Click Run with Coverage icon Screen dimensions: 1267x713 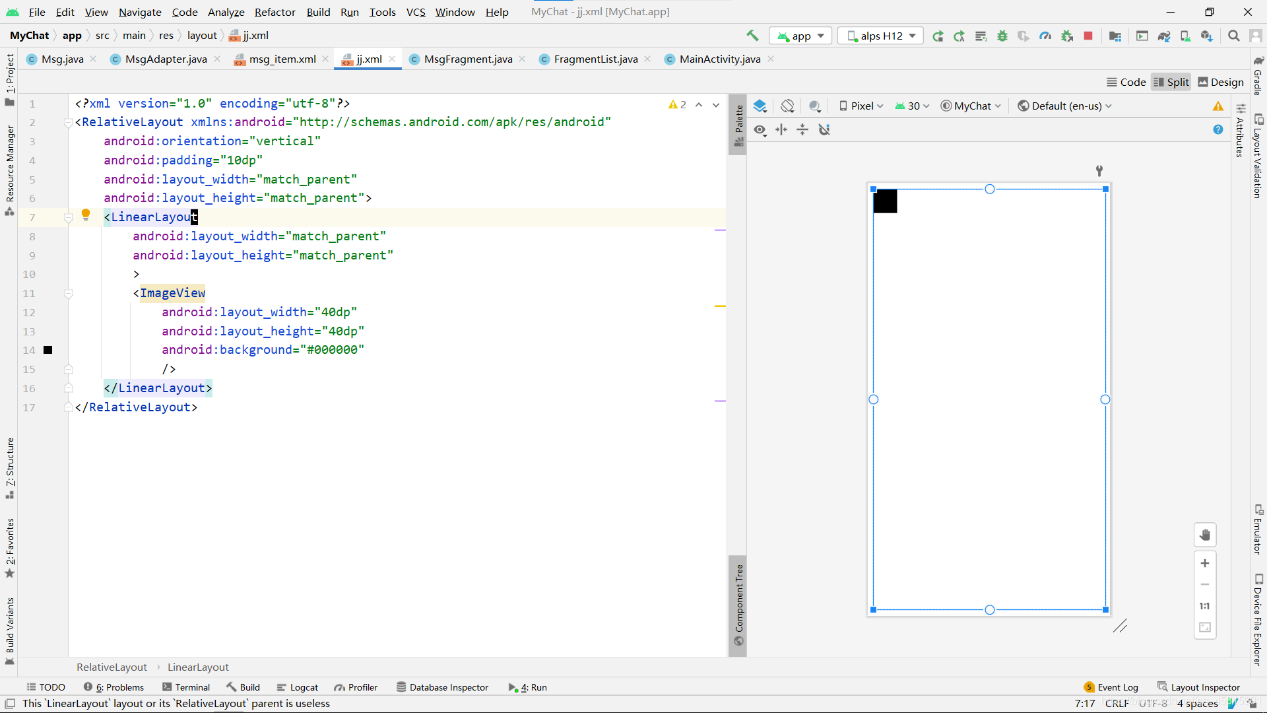1023,36
